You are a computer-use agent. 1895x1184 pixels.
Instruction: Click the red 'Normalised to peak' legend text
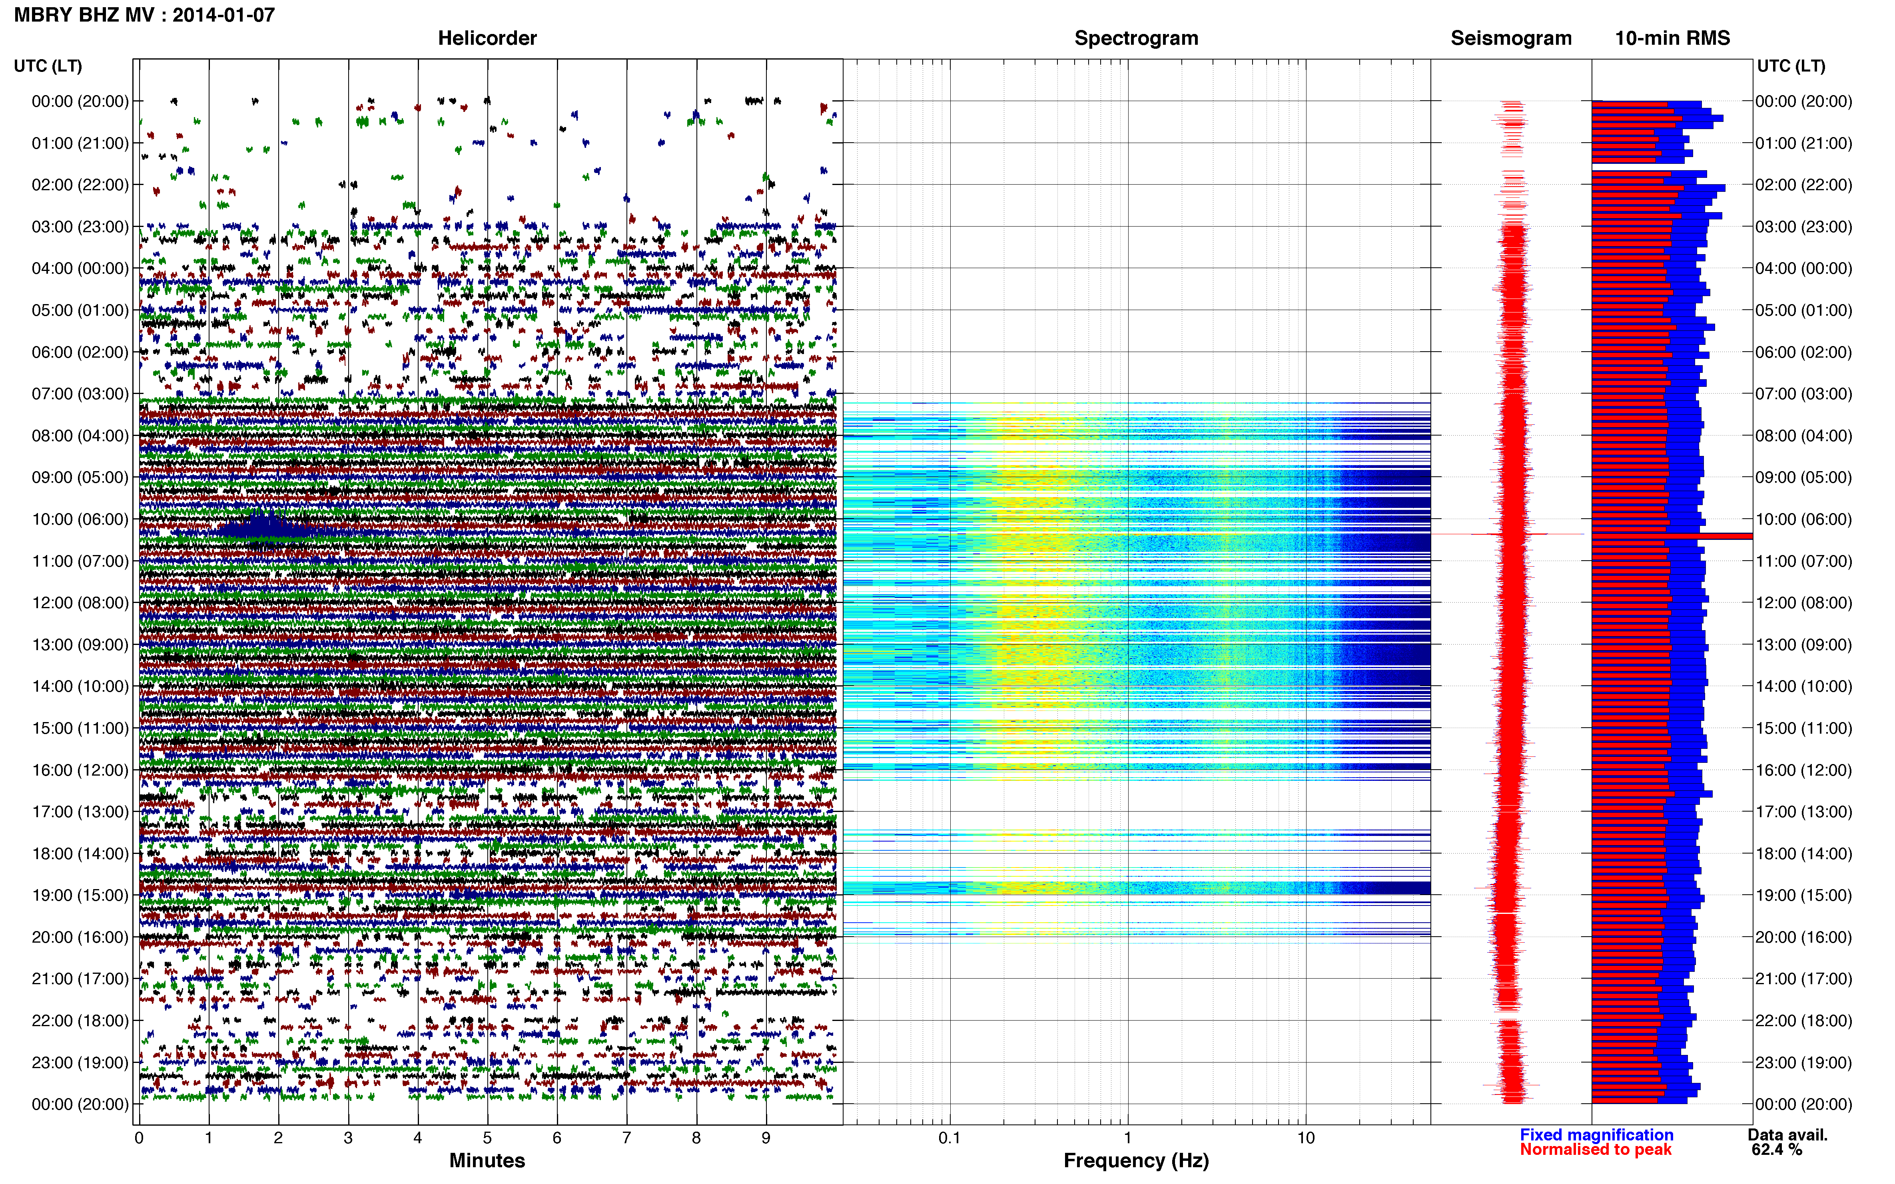click(x=1595, y=1150)
